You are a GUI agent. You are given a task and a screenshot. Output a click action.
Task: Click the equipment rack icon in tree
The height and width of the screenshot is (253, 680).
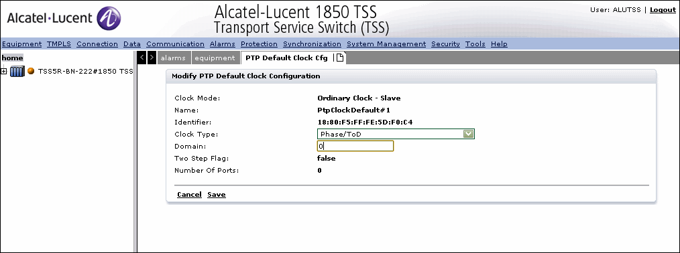point(17,72)
